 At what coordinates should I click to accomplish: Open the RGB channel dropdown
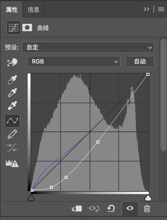pos(74,61)
